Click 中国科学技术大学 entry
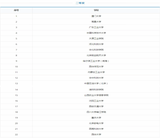The height and width of the screenshot is (138, 160). click(96, 33)
